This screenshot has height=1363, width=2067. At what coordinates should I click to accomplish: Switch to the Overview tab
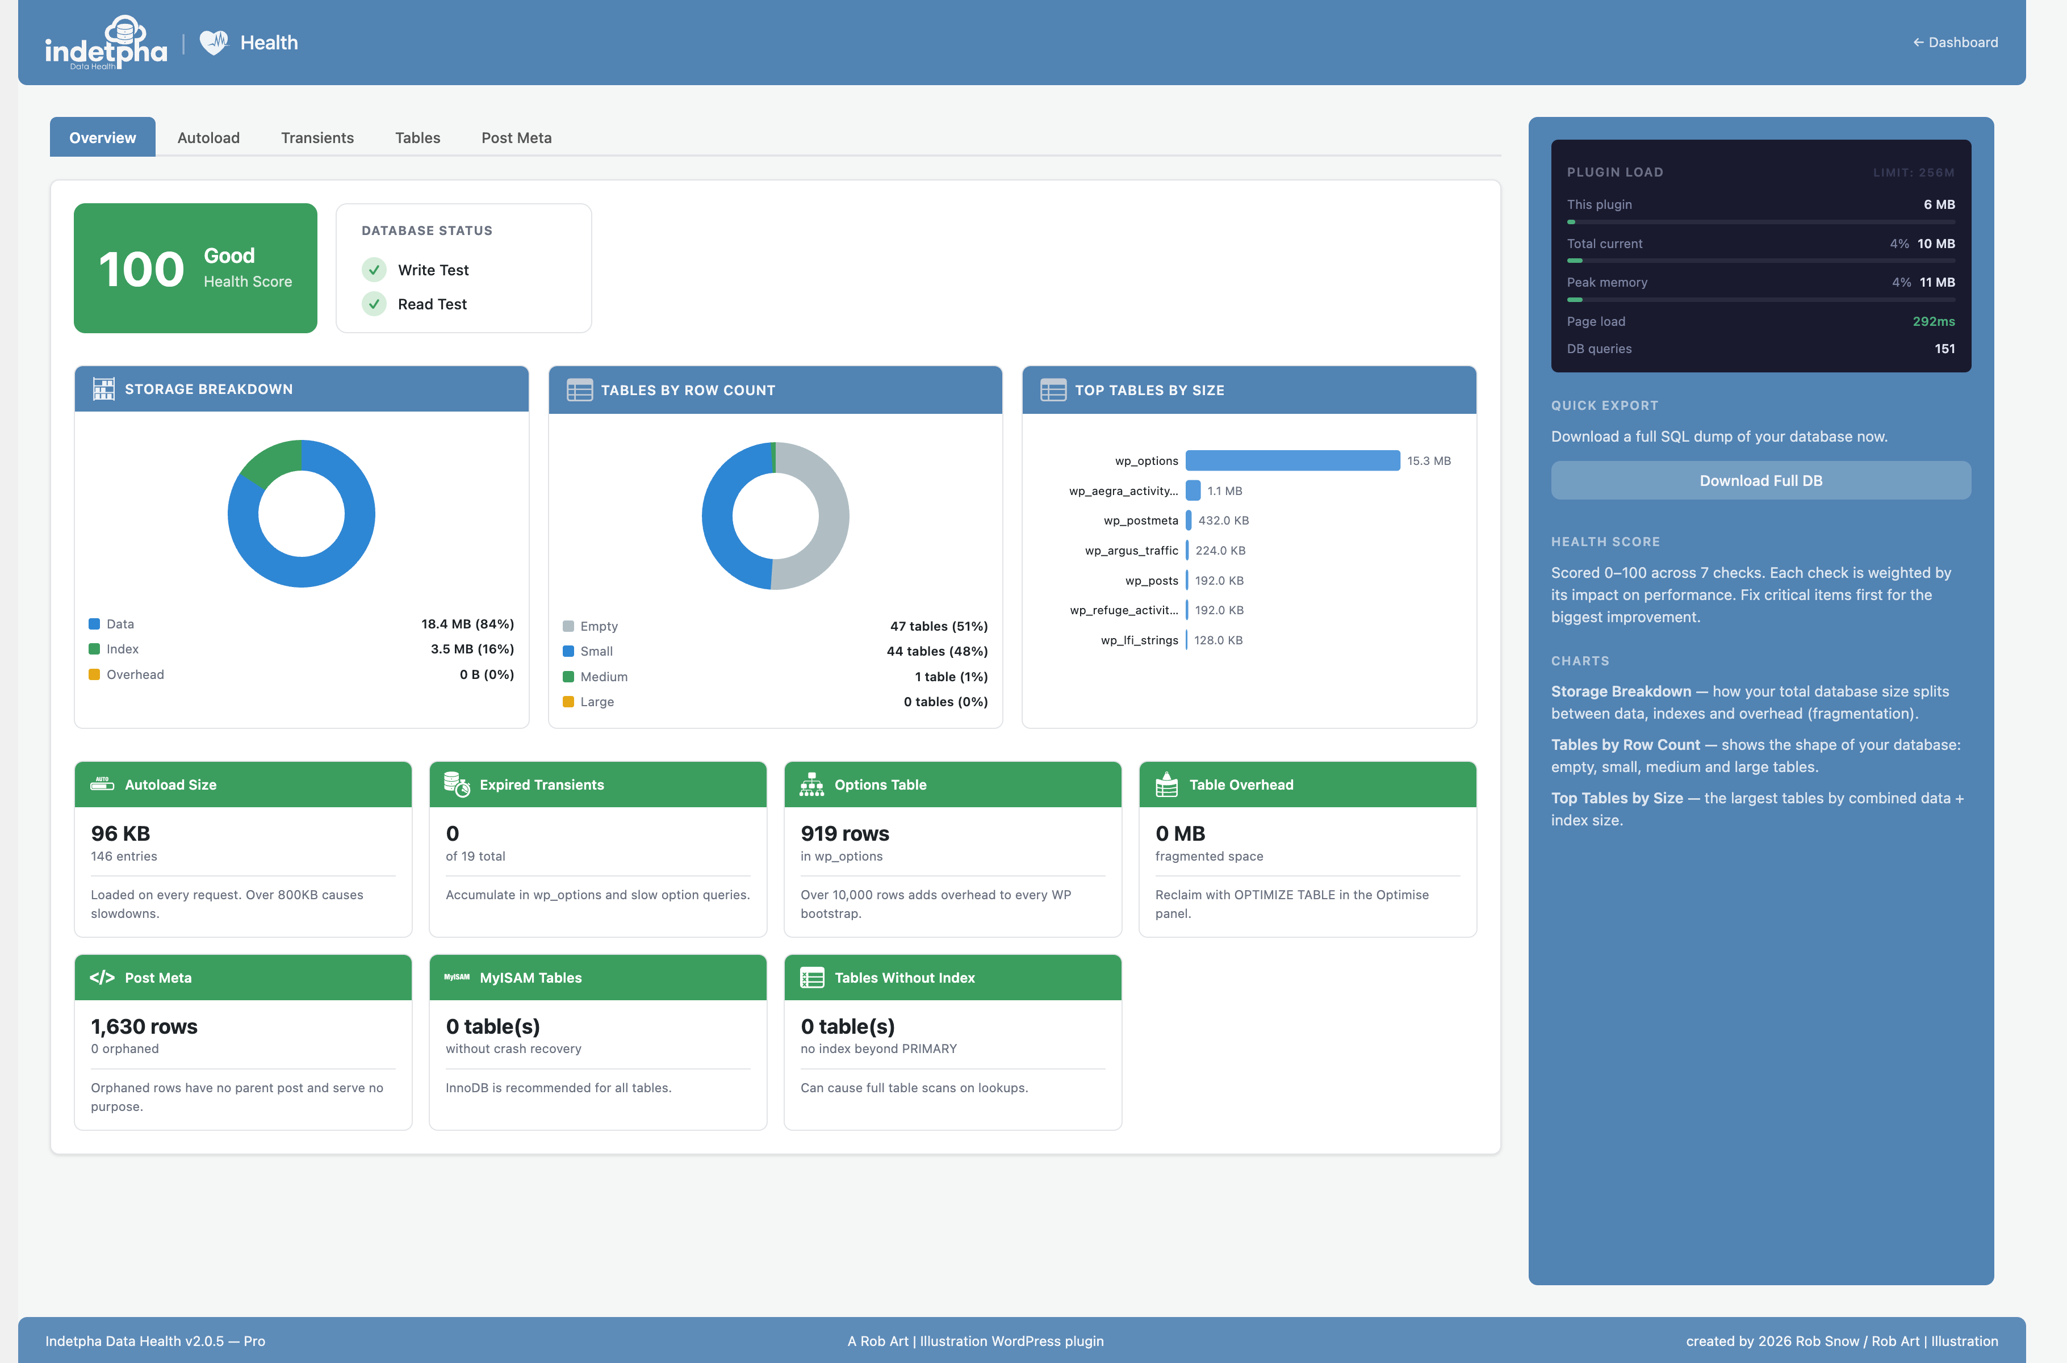[x=103, y=137]
